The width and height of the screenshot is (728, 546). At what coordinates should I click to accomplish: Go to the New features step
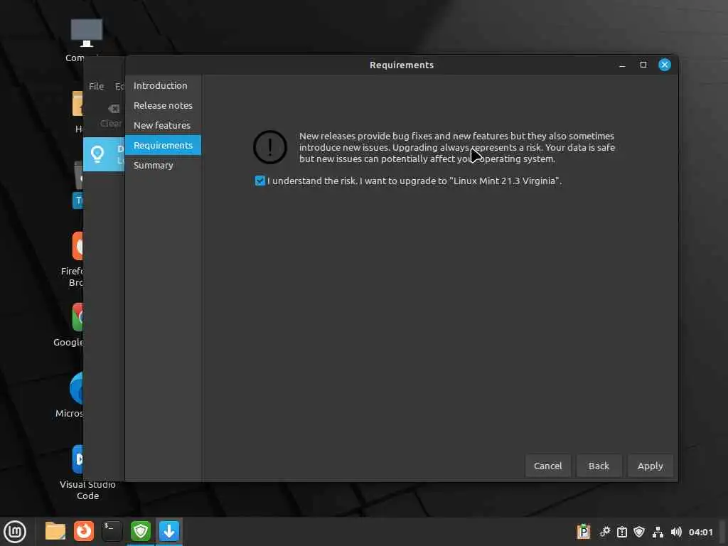pyautogui.click(x=163, y=125)
